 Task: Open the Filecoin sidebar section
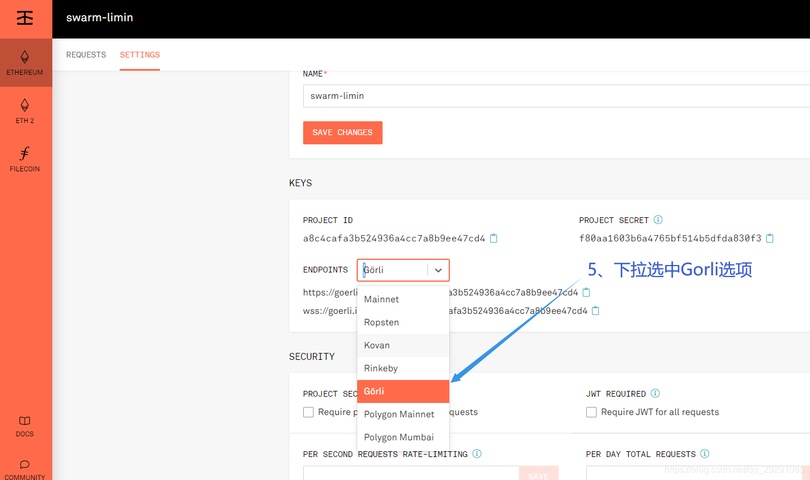click(25, 159)
